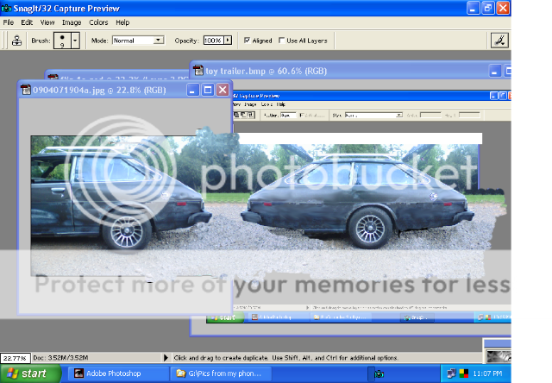Click the toy trailer.bmp document icon
This screenshot has width=552, height=383.
[198, 71]
